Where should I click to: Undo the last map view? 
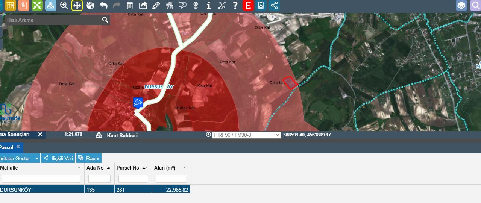point(103,5)
